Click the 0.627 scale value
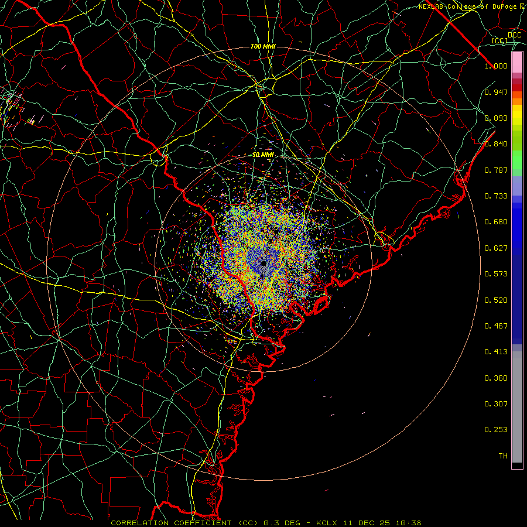 pyautogui.click(x=496, y=248)
